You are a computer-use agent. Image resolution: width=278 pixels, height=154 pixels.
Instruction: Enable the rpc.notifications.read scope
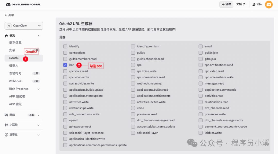201,65
